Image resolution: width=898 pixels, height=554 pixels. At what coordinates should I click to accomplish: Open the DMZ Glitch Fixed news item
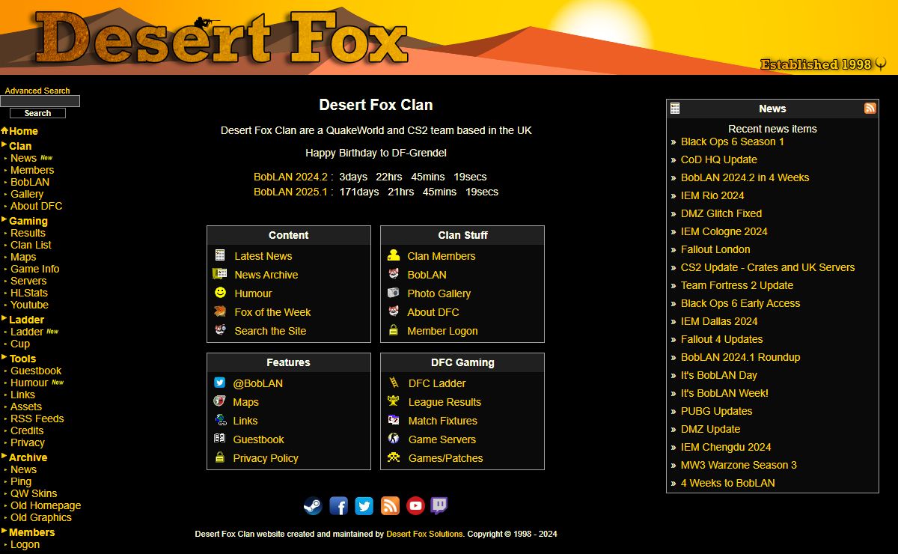[x=721, y=213]
